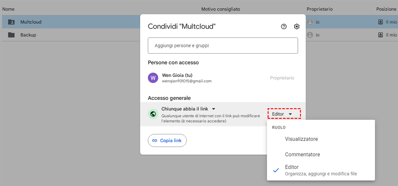Click owner avatar icon in Multcloud row

click(310, 22)
